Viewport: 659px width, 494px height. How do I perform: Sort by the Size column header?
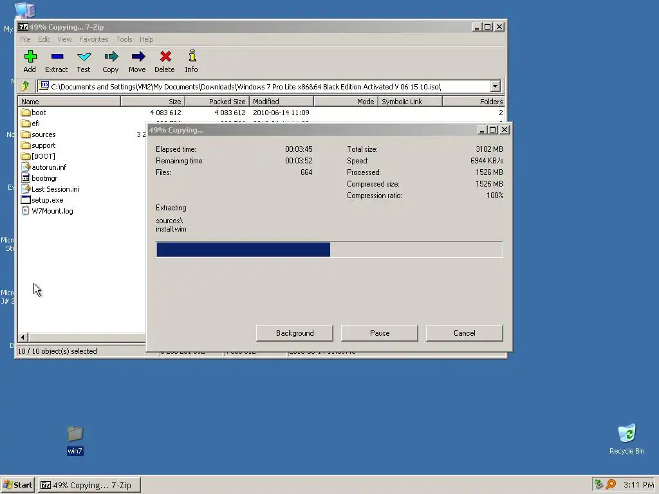tap(153, 101)
